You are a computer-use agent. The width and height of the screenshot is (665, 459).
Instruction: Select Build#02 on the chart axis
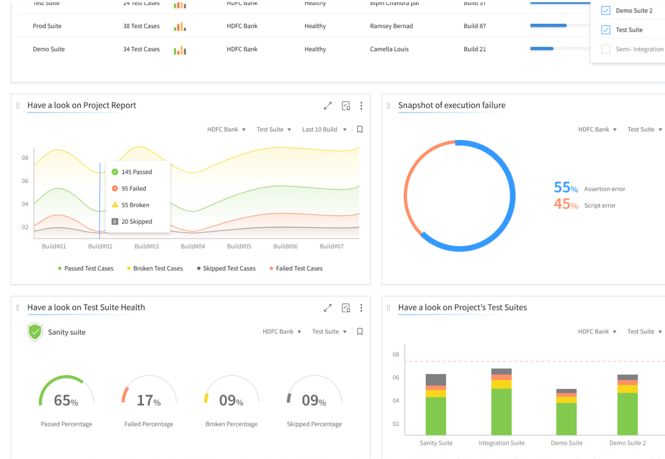point(100,247)
